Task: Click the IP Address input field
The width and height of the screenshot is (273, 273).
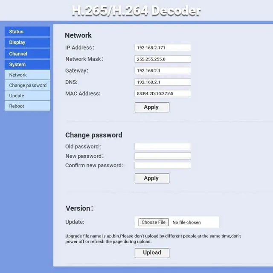Action: 163,48
